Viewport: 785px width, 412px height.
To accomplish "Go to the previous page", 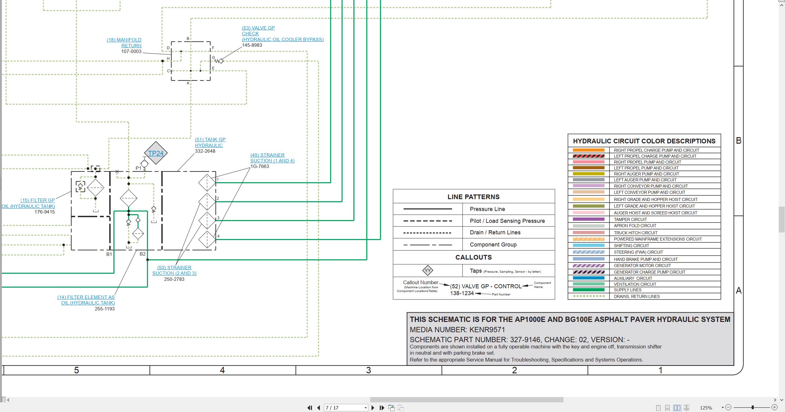I will tap(319, 408).
